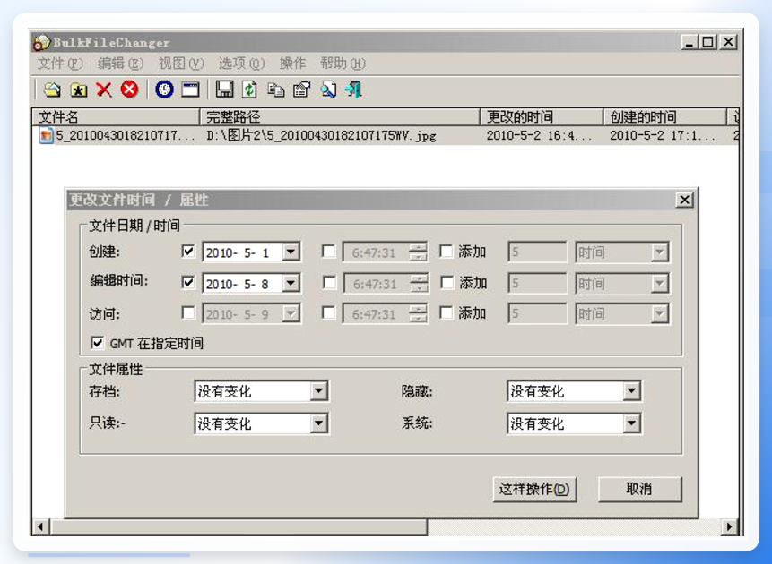Click the BulkFileChanger title bar app icon
Screen dimensions: 772x564
tap(41, 43)
